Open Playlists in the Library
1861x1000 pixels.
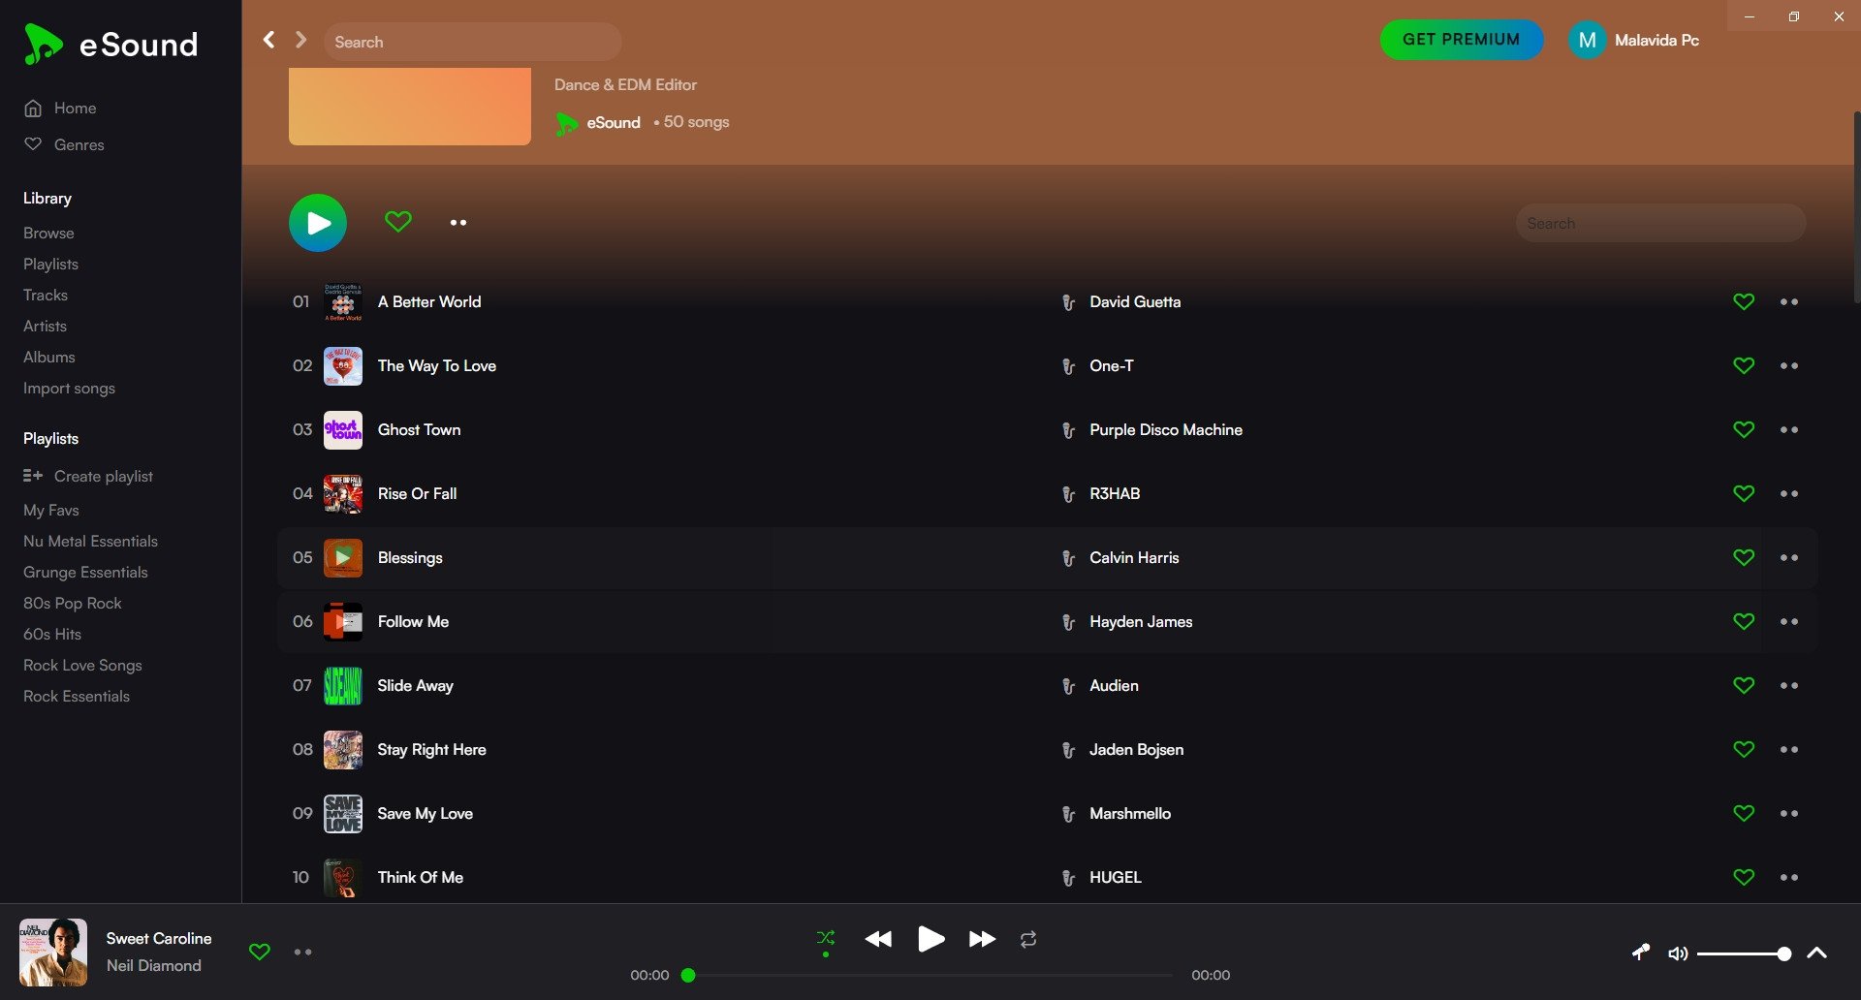click(50, 264)
